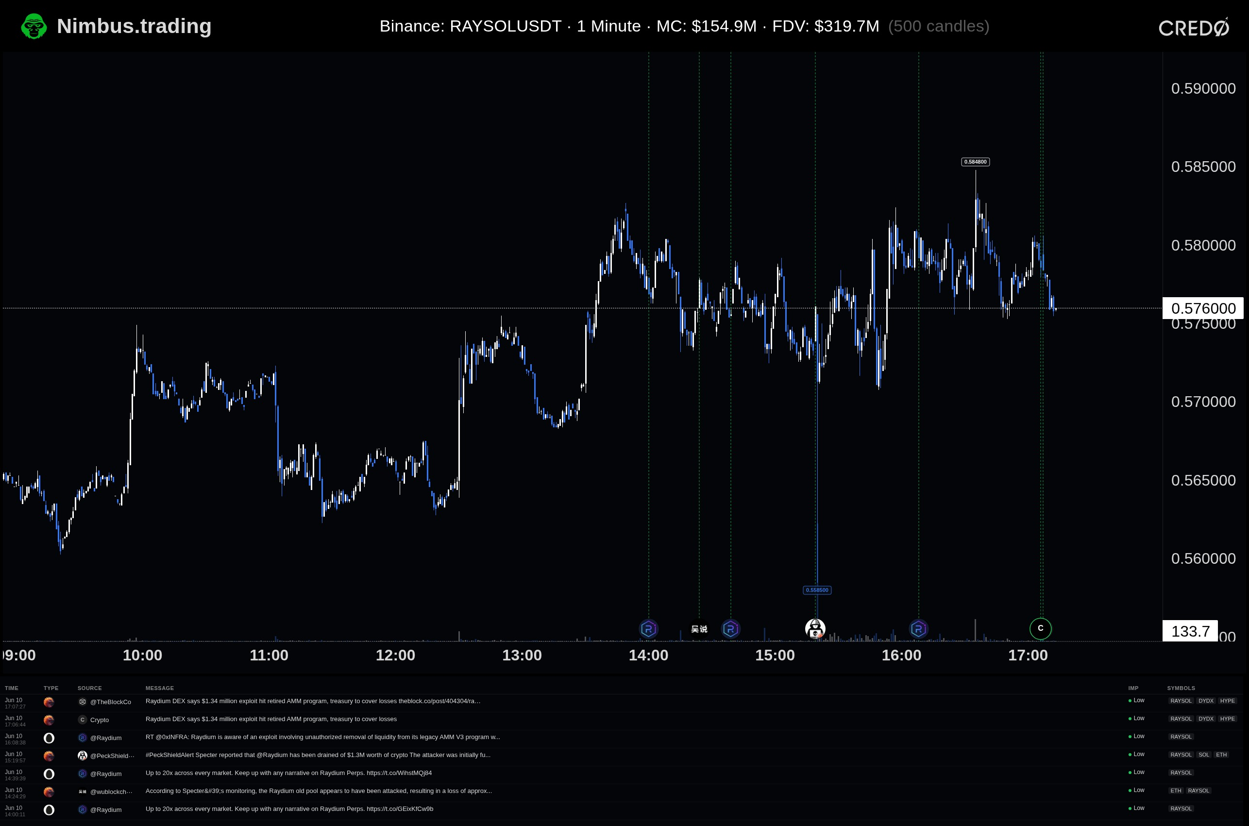Image resolution: width=1249 pixels, height=826 pixels.
Task: Open the Crypto message about treasury covering losses
Action: 271,719
